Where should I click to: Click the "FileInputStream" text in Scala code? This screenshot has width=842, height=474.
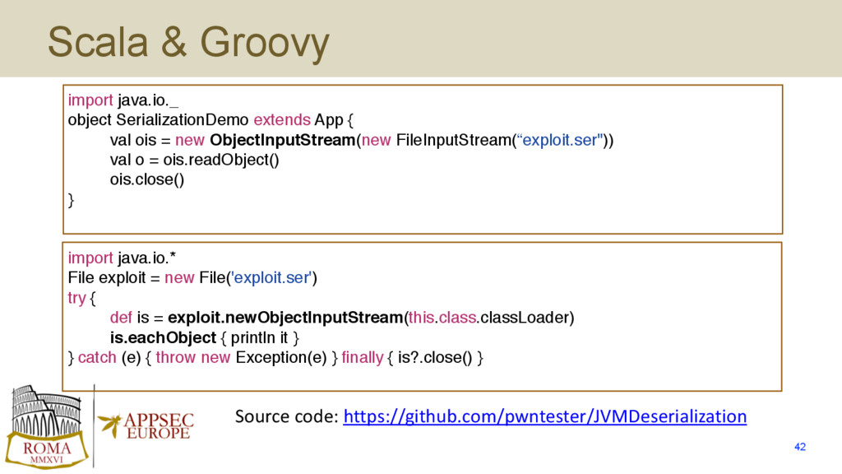pyautogui.click(x=453, y=140)
